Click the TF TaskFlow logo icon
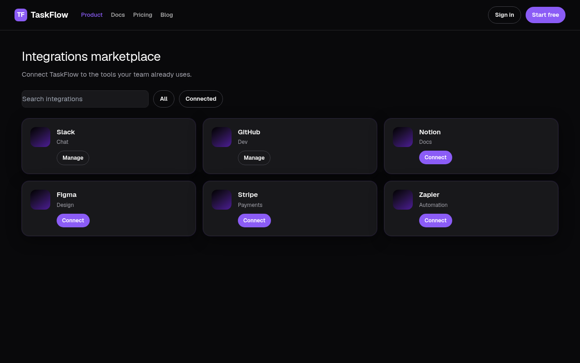This screenshot has width=580, height=363. (21, 15)
